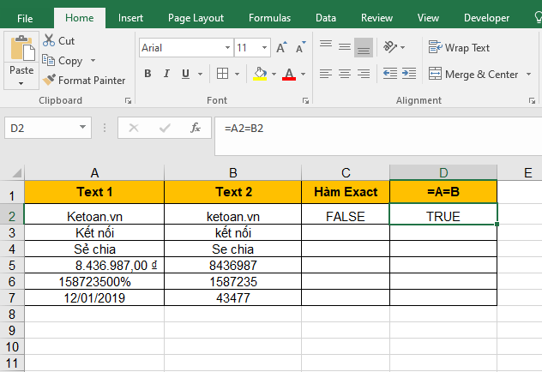This screenshot has width=542, height=372.
Task: Click the Copy button
Action: pos(64,60)
